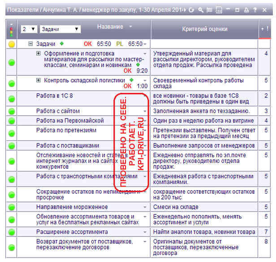
Task: Click green status dot for Работа на Первомайской
Action: (12, 121)
